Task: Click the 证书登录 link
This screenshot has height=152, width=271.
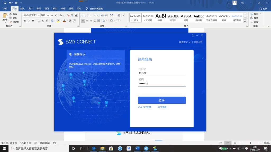Action: click(x=162, y=107)
